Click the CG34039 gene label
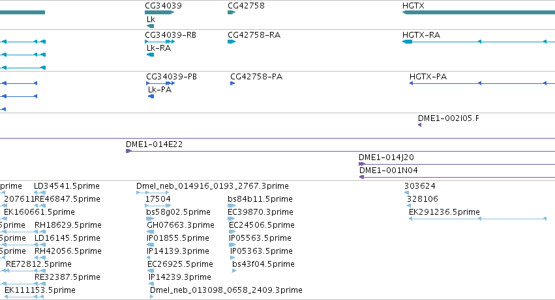 point(163,6)
